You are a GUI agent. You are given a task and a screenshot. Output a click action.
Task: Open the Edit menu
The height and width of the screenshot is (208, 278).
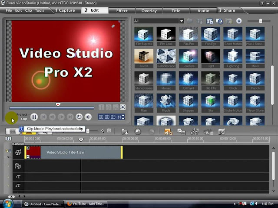point(18,10)
